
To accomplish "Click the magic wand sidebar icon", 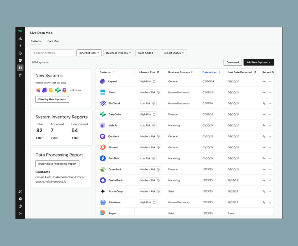I will 20,192.
